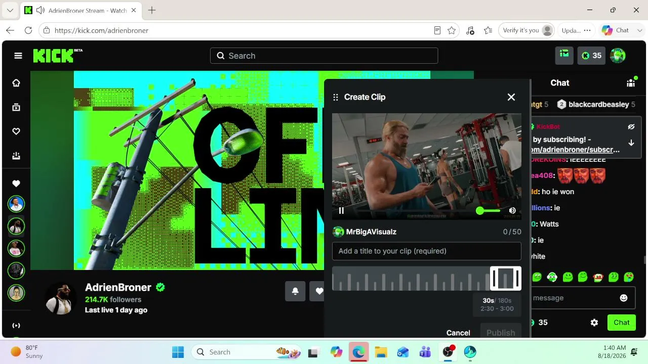Toggle Immersive Reader in the address bar
The height and width of the screenshot is (364, 648).
[x=437, y=30]
